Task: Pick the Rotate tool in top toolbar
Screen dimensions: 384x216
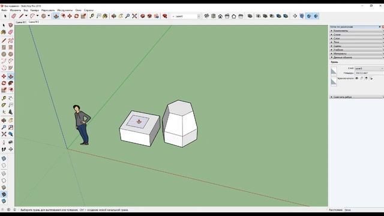Action: point(76,16)
